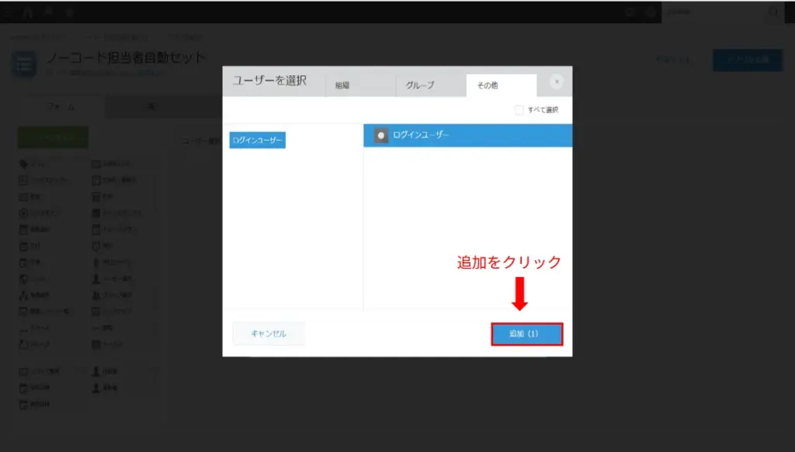Click the 追加 (1) button
Viewport: 795px width, 452px height.
[x=526, y=333]
